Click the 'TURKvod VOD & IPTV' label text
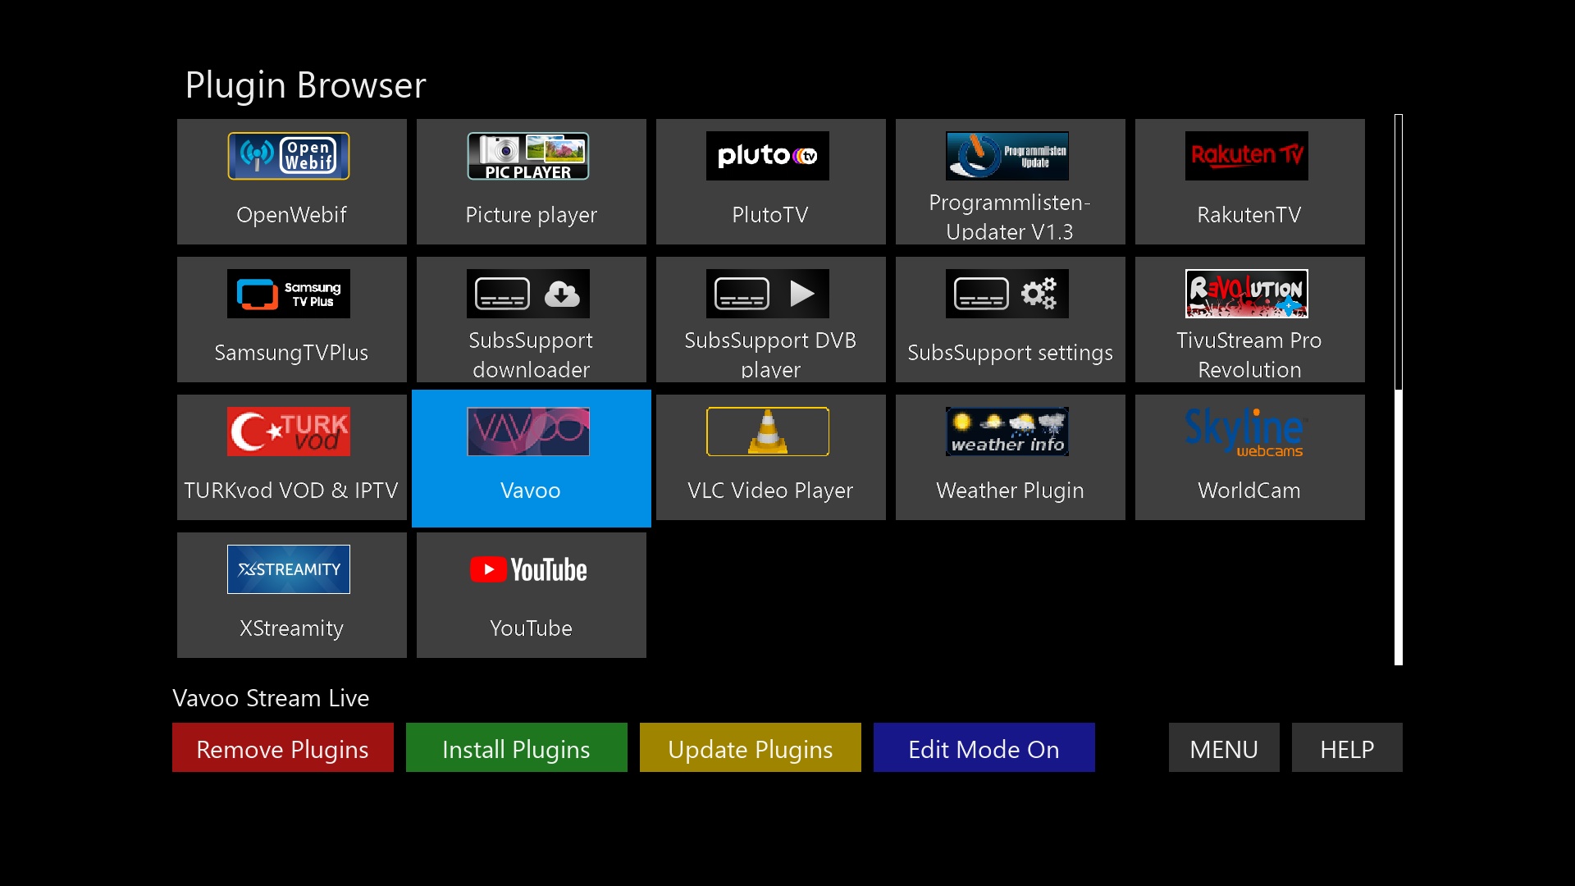 pyautogui.click(x=291, y=491)
